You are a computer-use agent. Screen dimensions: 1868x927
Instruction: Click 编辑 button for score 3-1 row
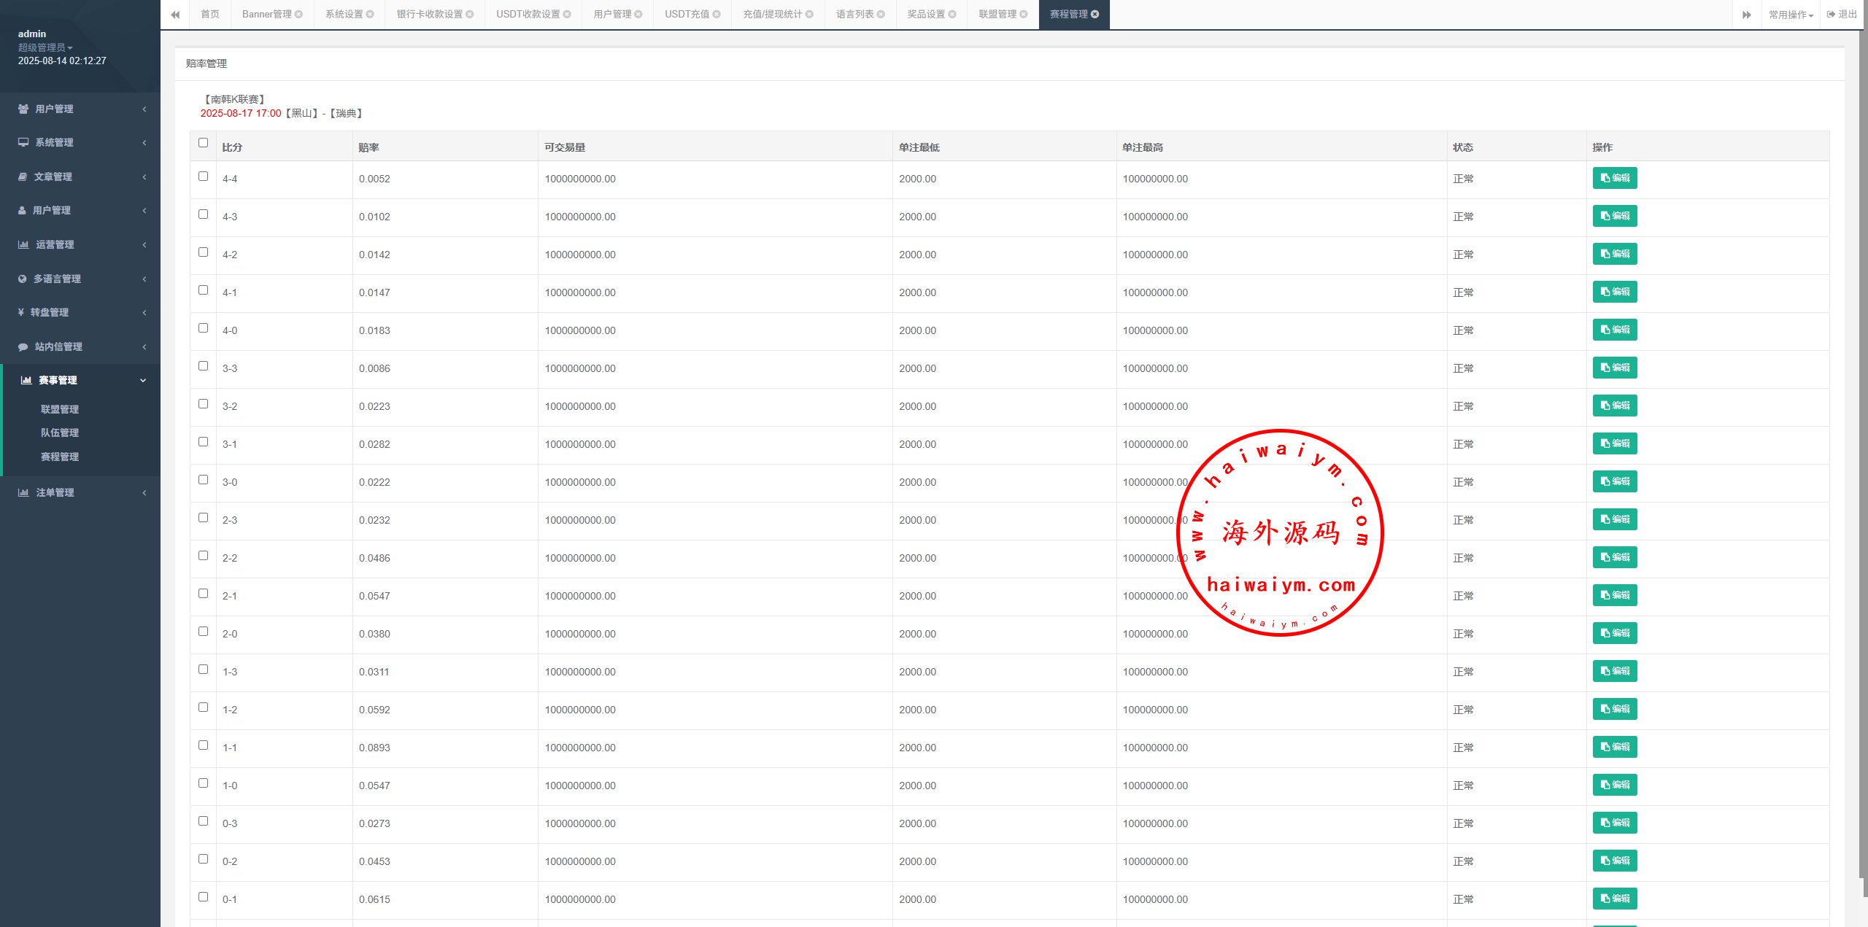1614,443
